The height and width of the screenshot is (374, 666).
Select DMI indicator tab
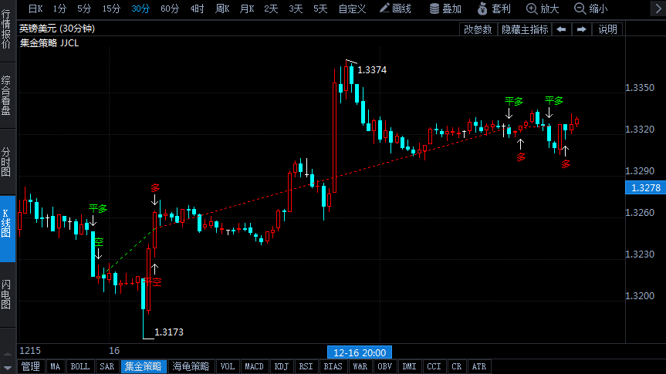click(410, 366)
